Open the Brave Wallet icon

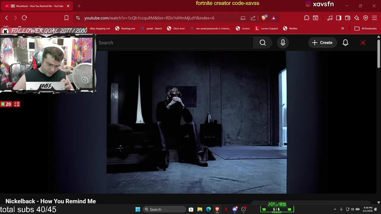coord(348,18)
